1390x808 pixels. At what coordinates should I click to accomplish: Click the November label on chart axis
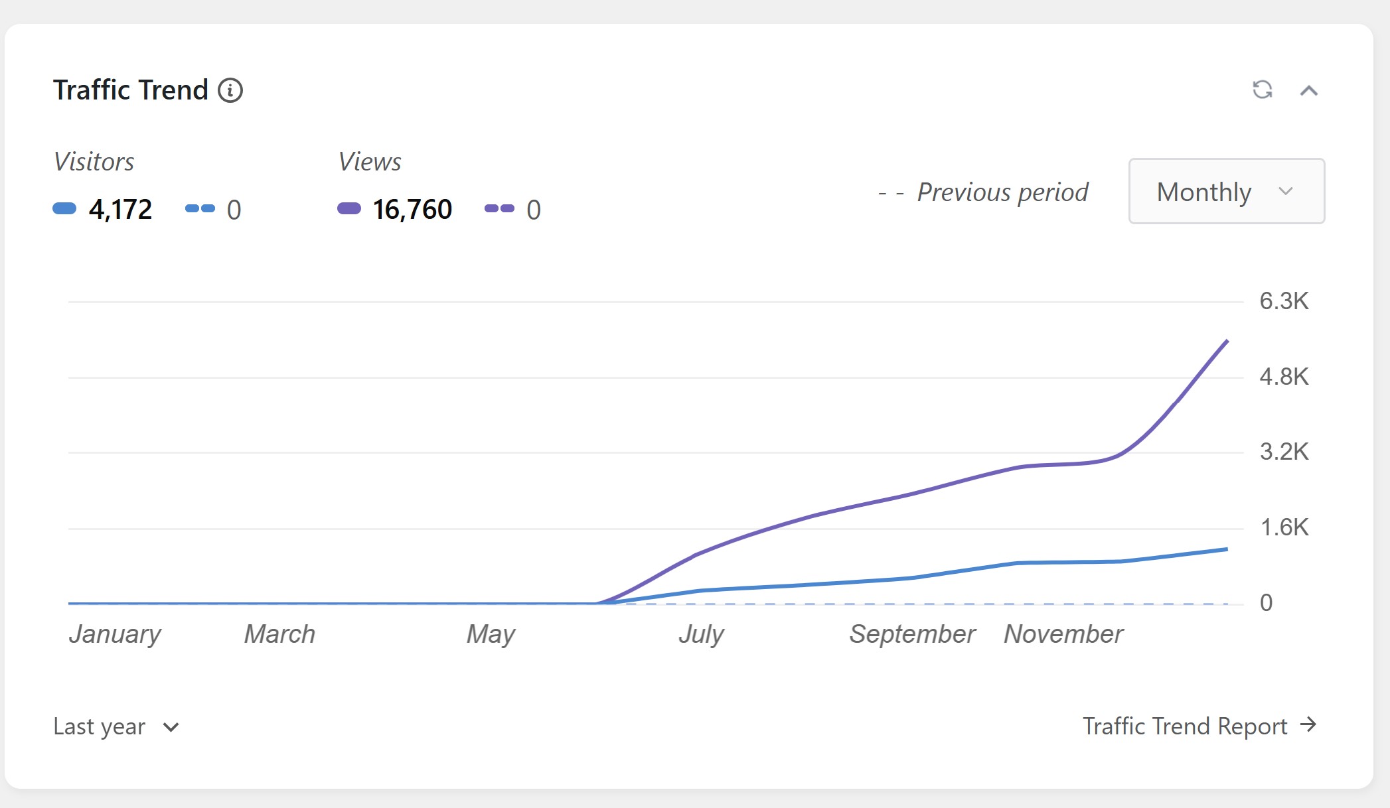point(1063,634)
